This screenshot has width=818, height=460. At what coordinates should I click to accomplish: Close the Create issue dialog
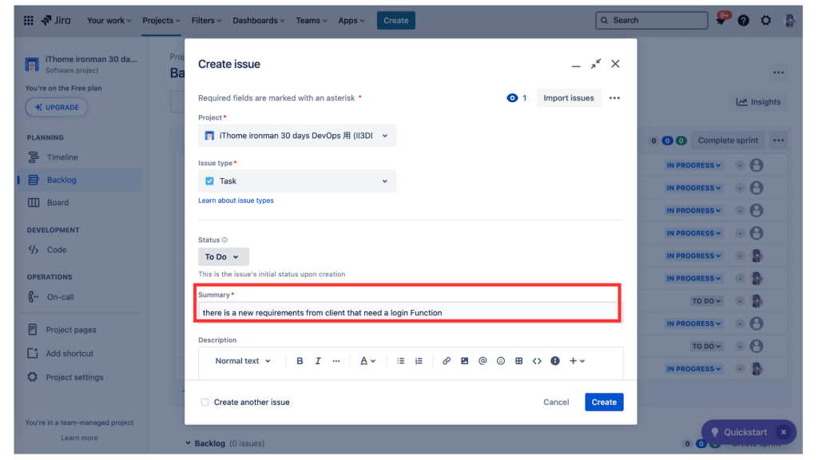616,64
